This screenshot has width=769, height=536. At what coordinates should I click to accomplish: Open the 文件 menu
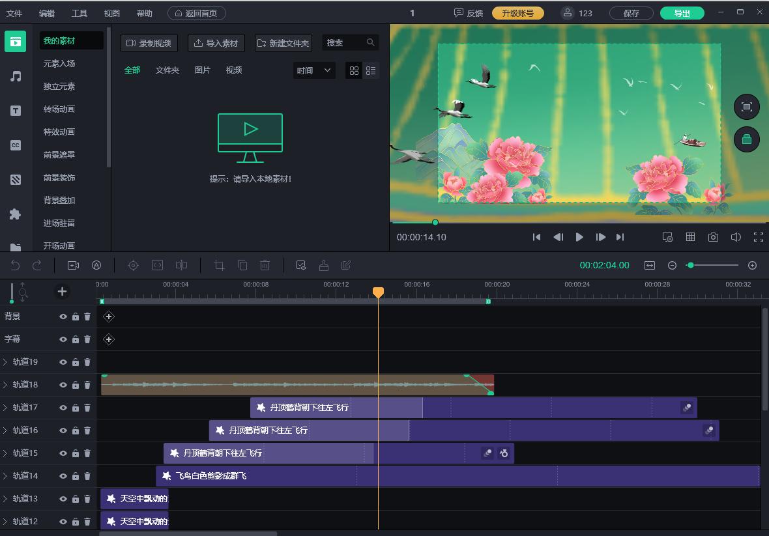point(14,13)
